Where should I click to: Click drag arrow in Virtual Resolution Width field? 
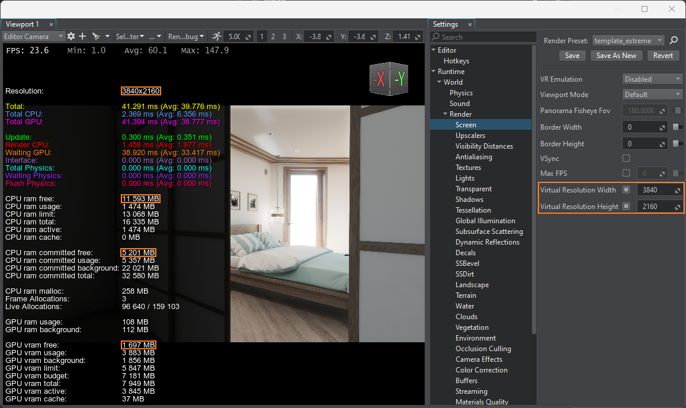[678, 189]
